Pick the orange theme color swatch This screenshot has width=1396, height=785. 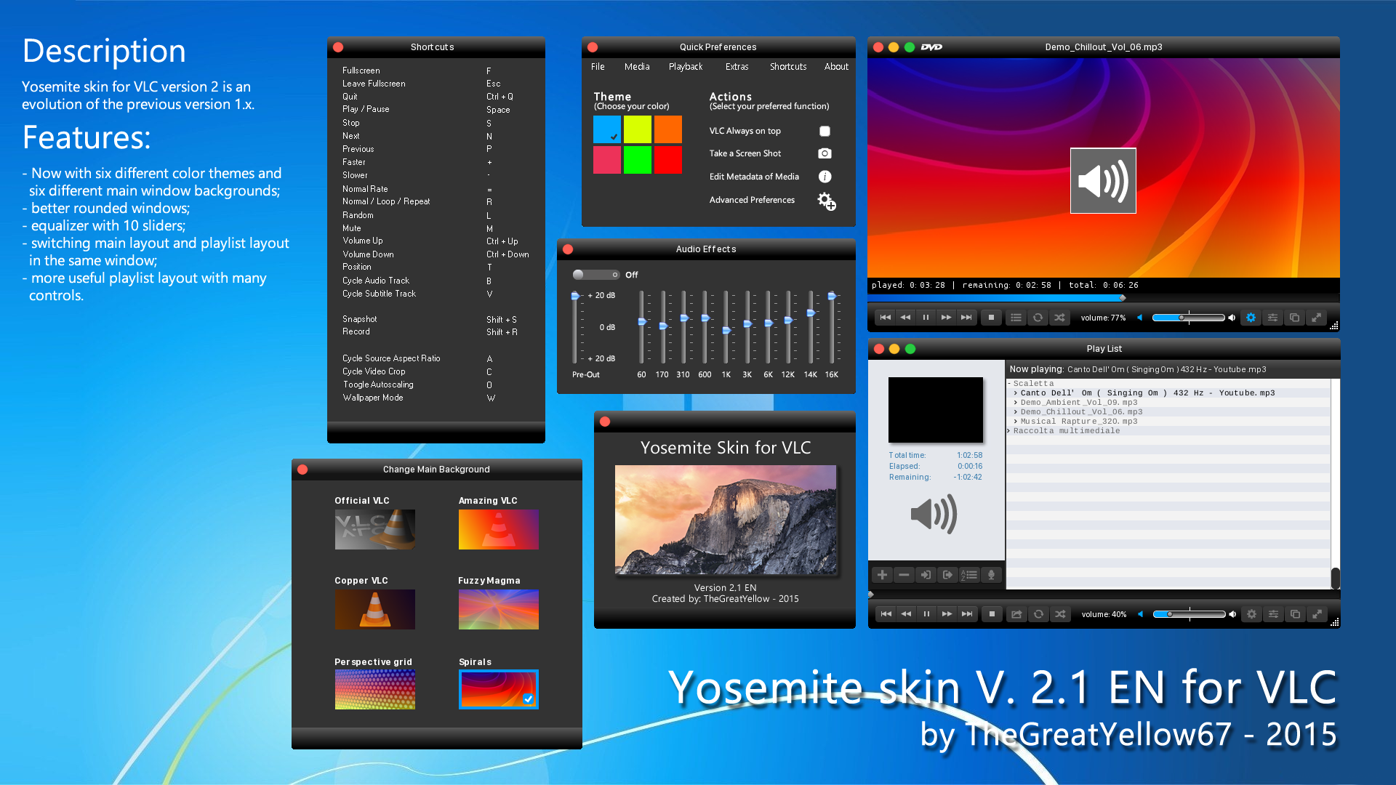[668, 129]
